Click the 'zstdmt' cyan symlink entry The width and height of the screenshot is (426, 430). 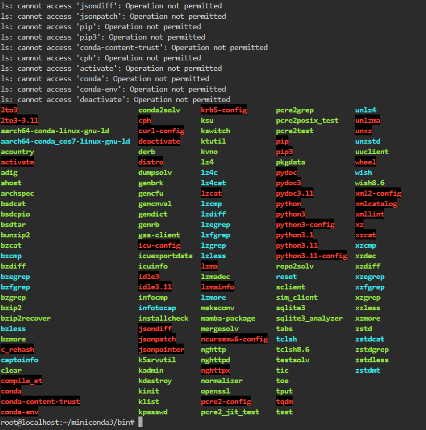tap(368, 371)
